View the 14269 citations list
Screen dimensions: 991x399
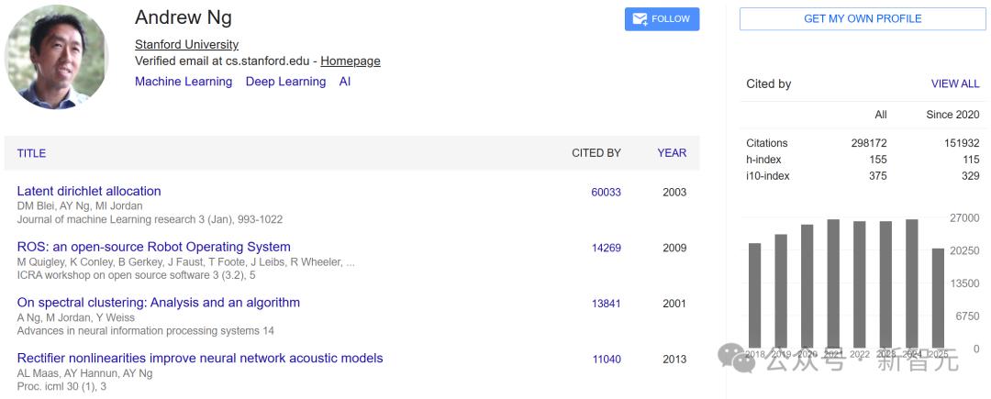[x=606, y=248]
